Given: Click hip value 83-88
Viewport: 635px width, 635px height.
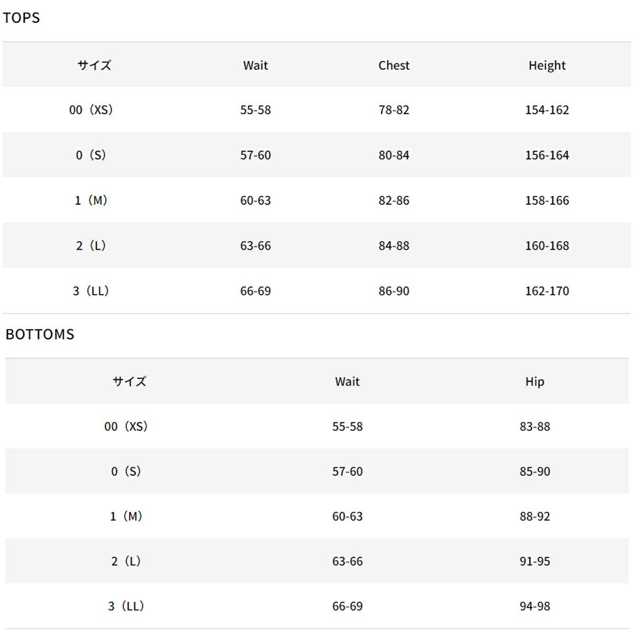Looking at the screenshot, I should [x=535, y=427].
